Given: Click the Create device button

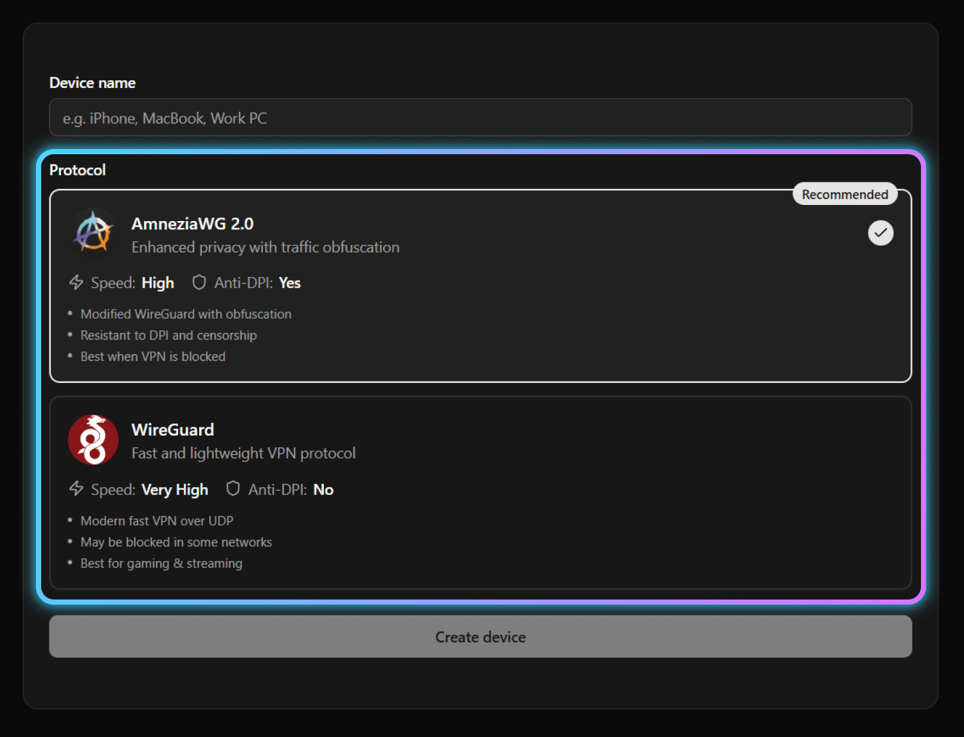Looking at the screenshot, I should click(481, 637).
